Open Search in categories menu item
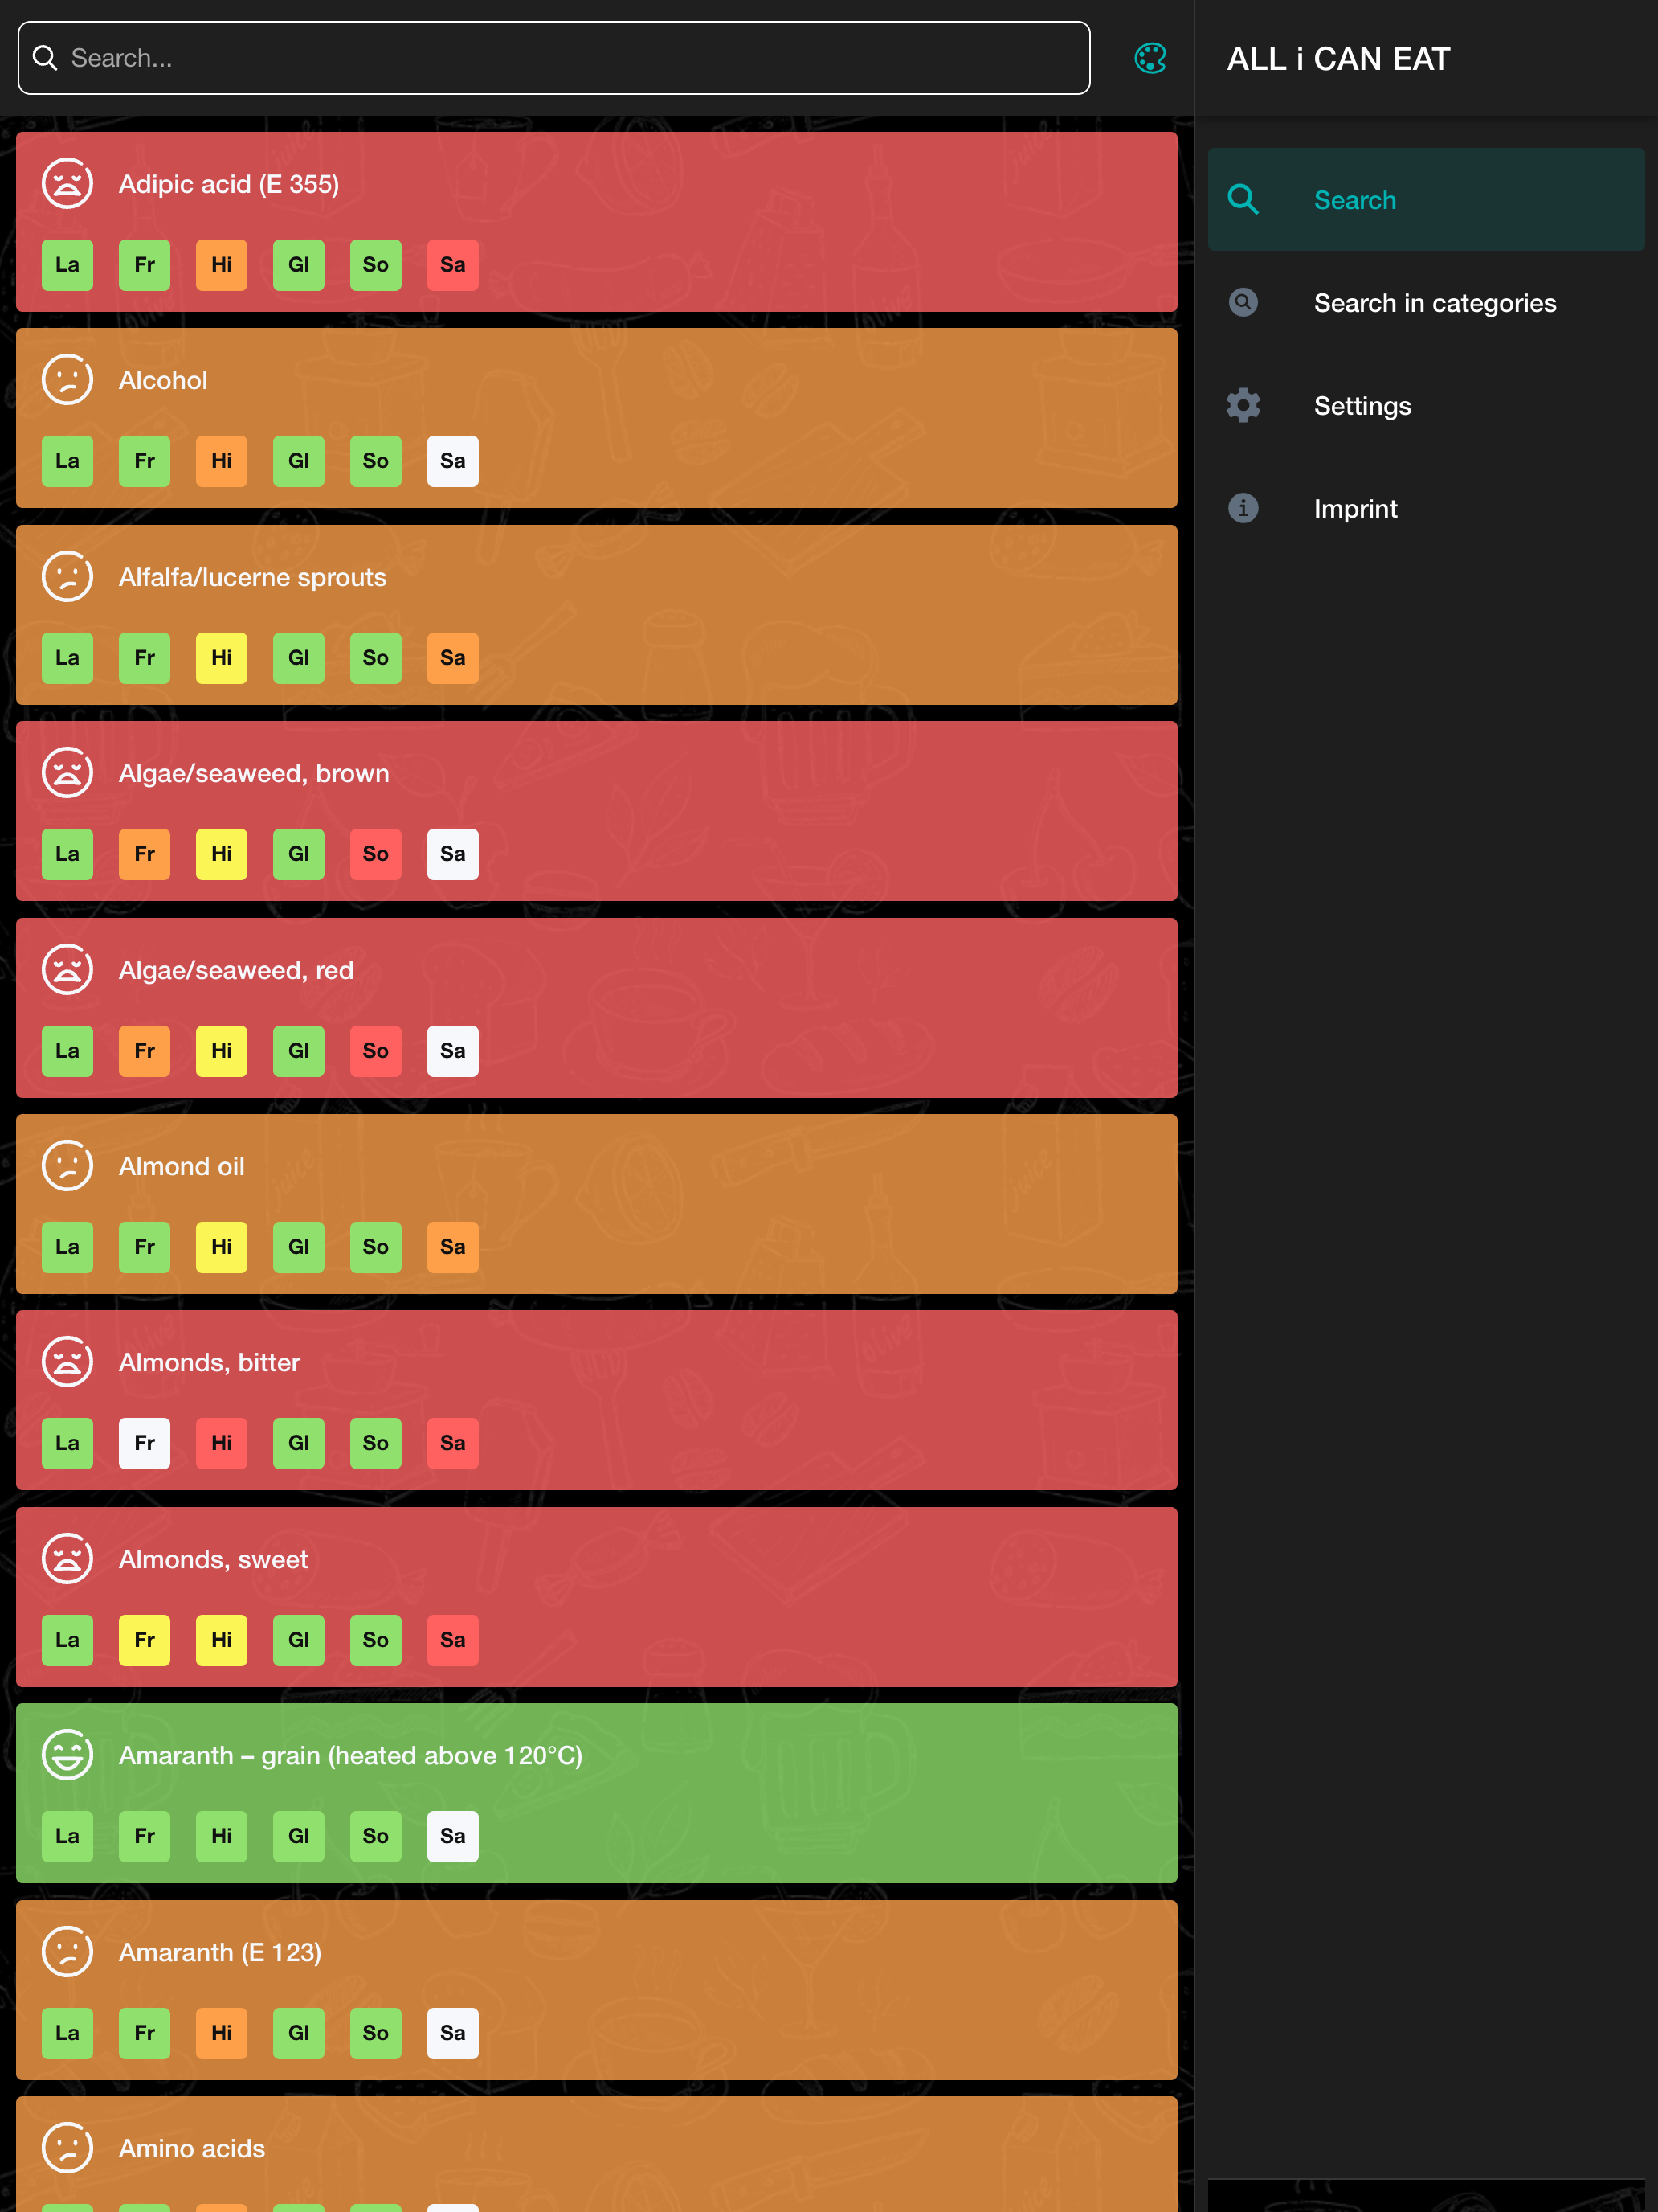Image resolution: width=1658 pixels, height=2212 pixels. [x=1426, y=303]
